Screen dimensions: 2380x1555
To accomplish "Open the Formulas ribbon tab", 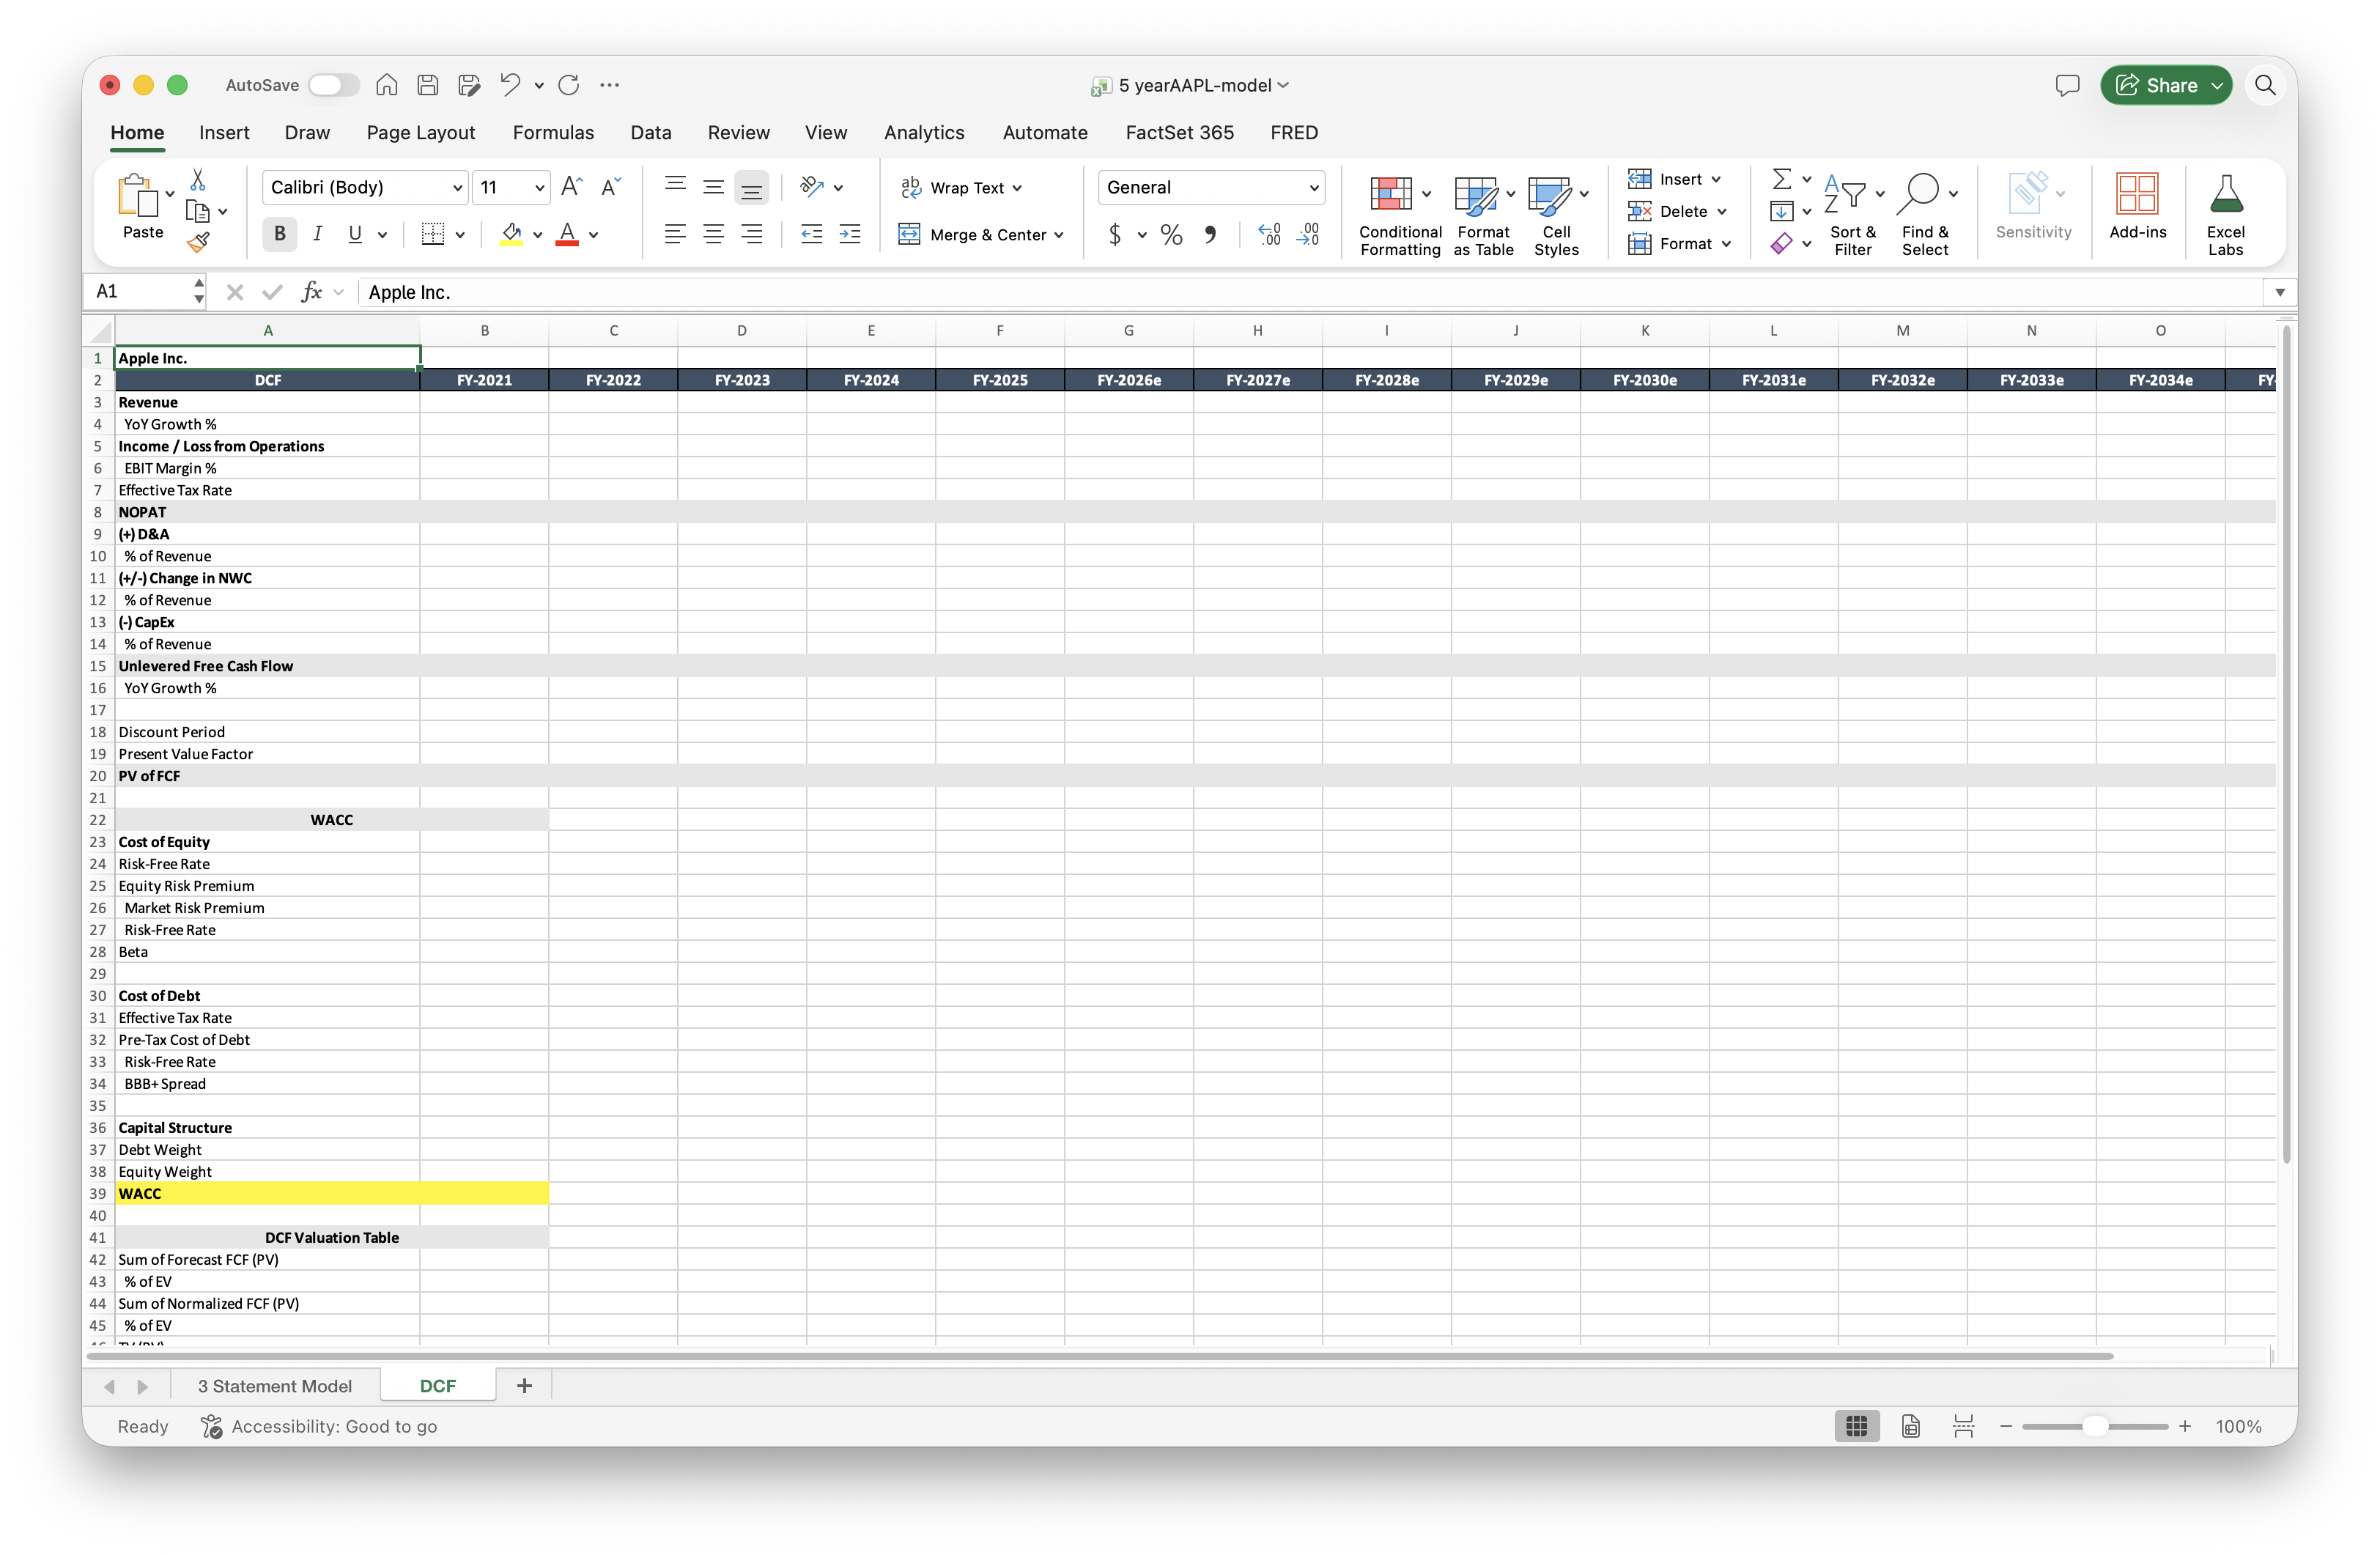I will (553, 132).
